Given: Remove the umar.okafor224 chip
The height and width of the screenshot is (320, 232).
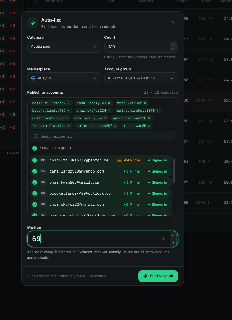Looking at the screenshot, I should 109,111.
